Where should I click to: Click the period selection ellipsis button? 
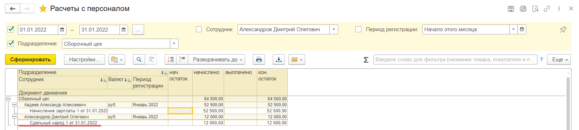138,30
